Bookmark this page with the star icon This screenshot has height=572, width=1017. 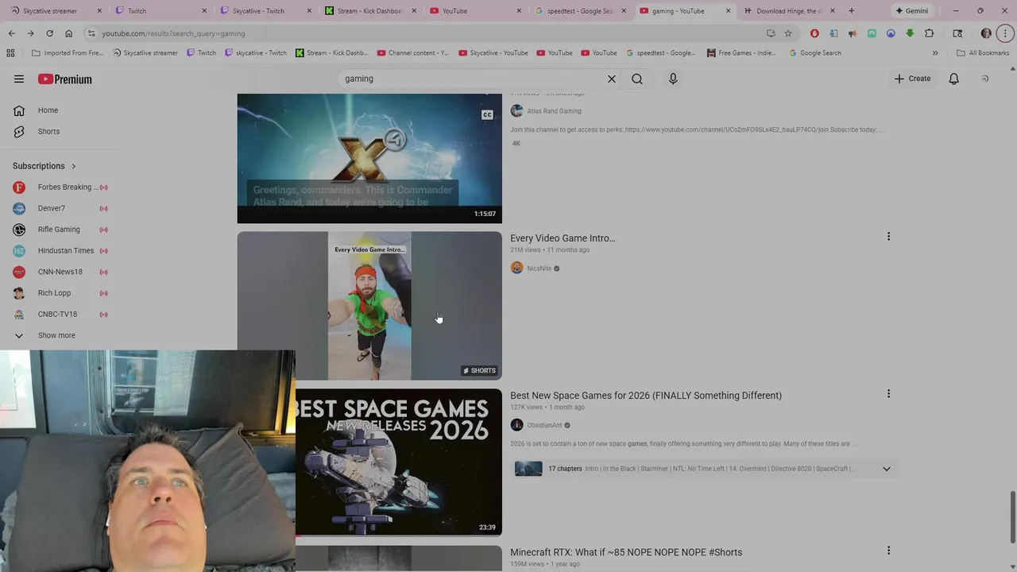coord(788,33)
